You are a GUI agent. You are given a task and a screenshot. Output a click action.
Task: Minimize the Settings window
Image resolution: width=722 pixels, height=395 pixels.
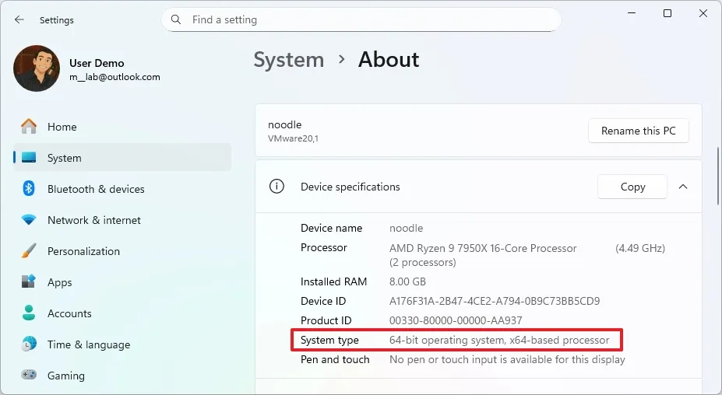[x=632, y=13]
